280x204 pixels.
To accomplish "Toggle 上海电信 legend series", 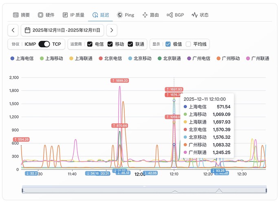I will pos(22,58).
